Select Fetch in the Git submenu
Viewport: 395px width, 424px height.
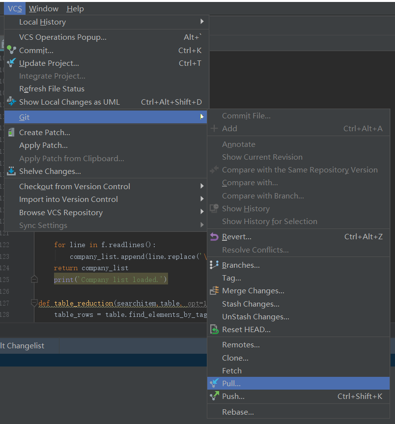(x=299, y=371)
